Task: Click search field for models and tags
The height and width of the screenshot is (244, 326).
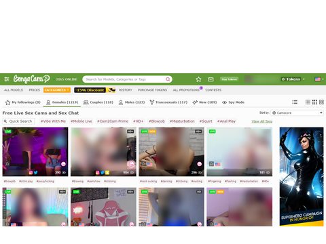Action: coord(127,79)
